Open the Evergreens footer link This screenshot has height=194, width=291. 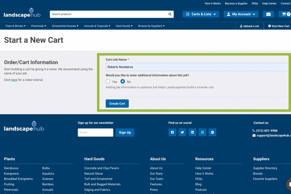[x=12, y=174]
